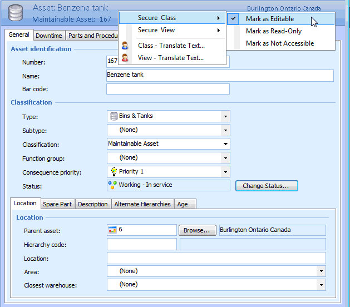Open the Secure Class submenu

172,18
